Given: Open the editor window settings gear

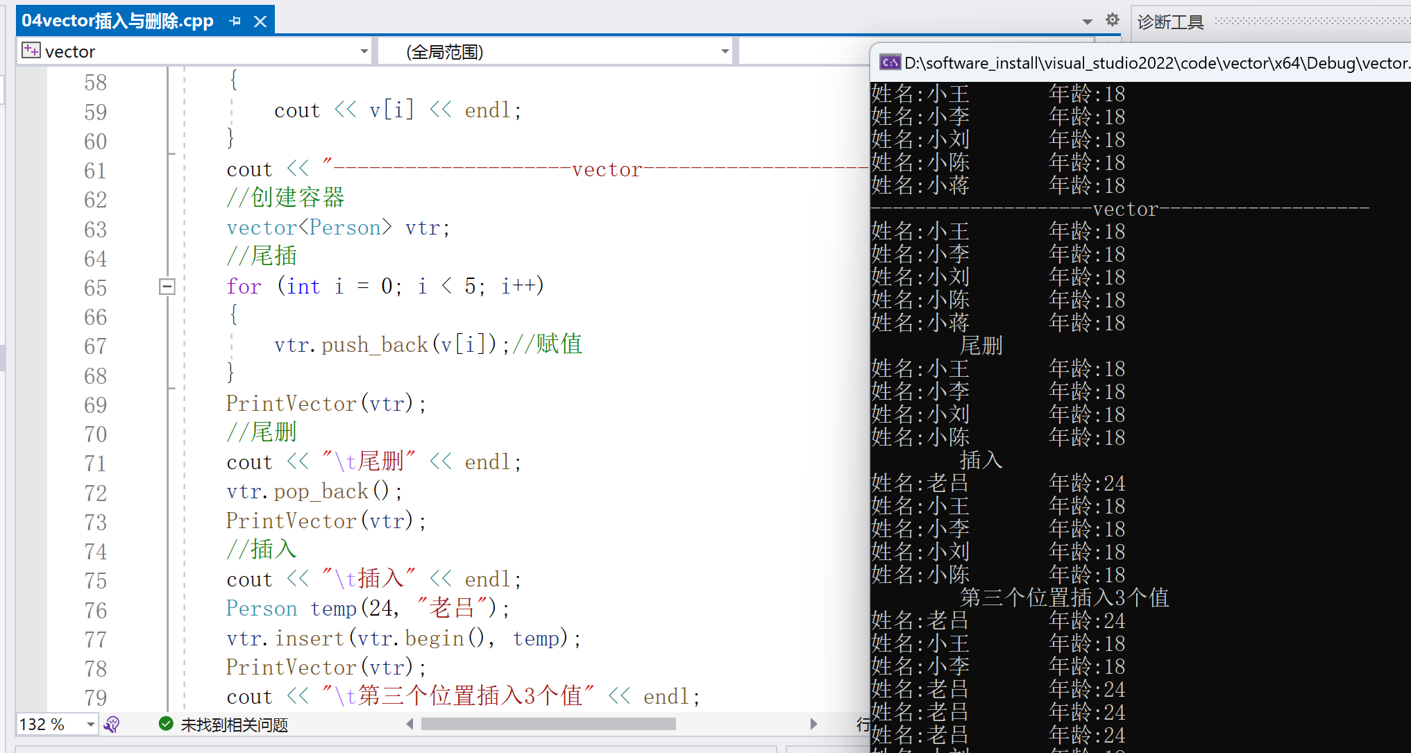Looking at the screenshot, I should [x=1112, y=20].
